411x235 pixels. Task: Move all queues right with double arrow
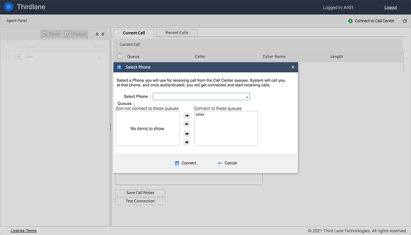point(187,134)
